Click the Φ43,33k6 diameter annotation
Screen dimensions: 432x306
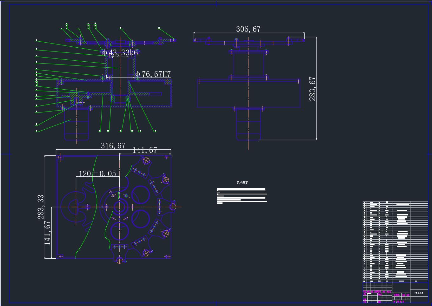tap(120, 53)
